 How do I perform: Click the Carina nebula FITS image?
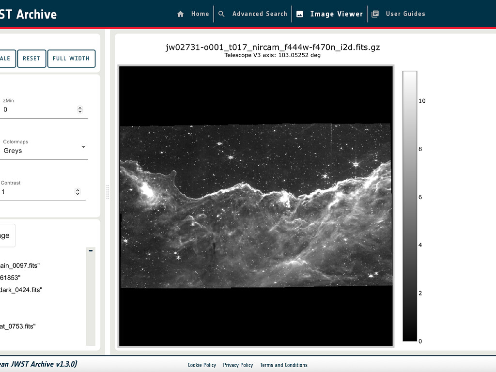[256, 206]
